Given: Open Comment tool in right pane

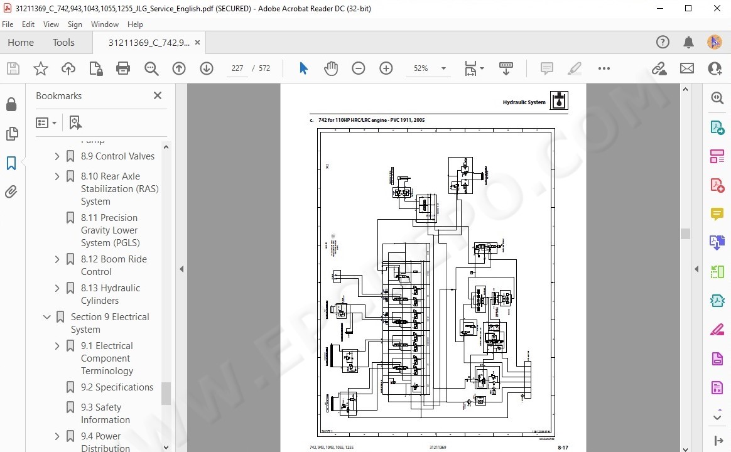Looking at the screenshot, I should 717,214.
